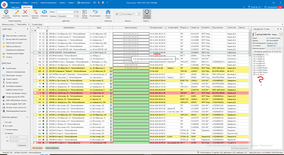This screenshot has height=155, width=284.
Task: Open the user 'Поляков С.В.' dropdown
Action: coord(255,7)
